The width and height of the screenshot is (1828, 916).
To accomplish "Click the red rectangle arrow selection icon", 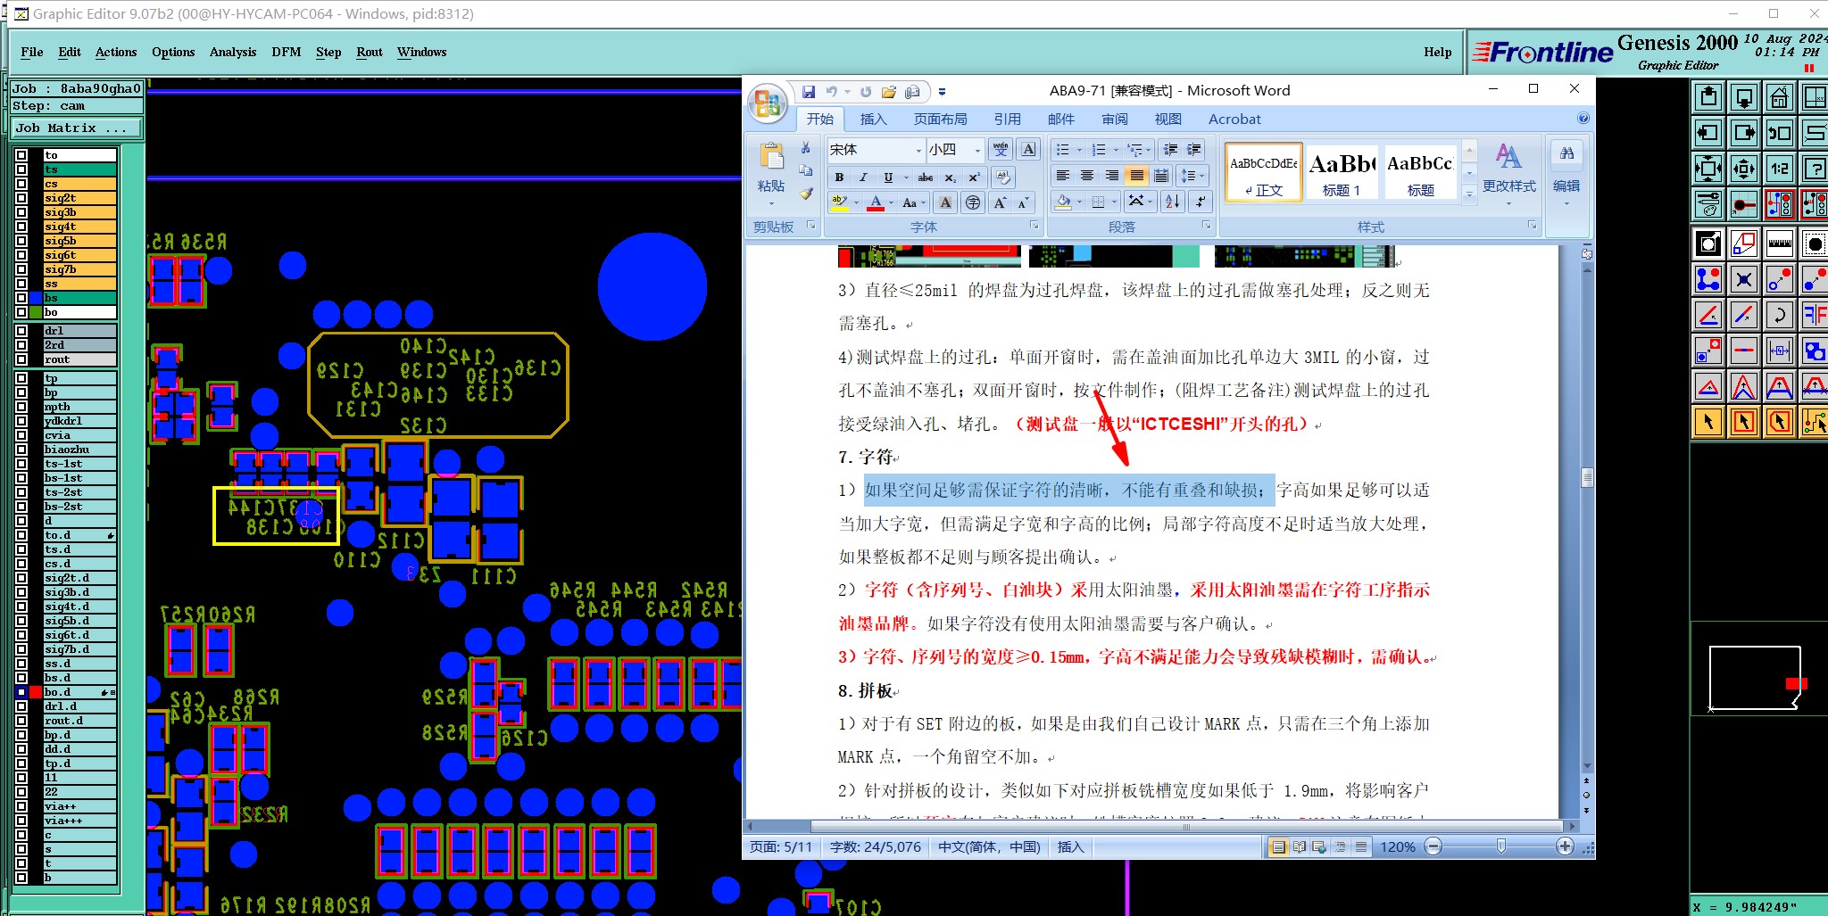I will pos(1744,422).
